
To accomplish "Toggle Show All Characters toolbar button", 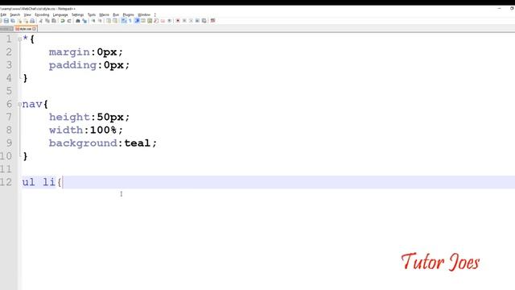I will pyautogui.click(x=130, y=21).
